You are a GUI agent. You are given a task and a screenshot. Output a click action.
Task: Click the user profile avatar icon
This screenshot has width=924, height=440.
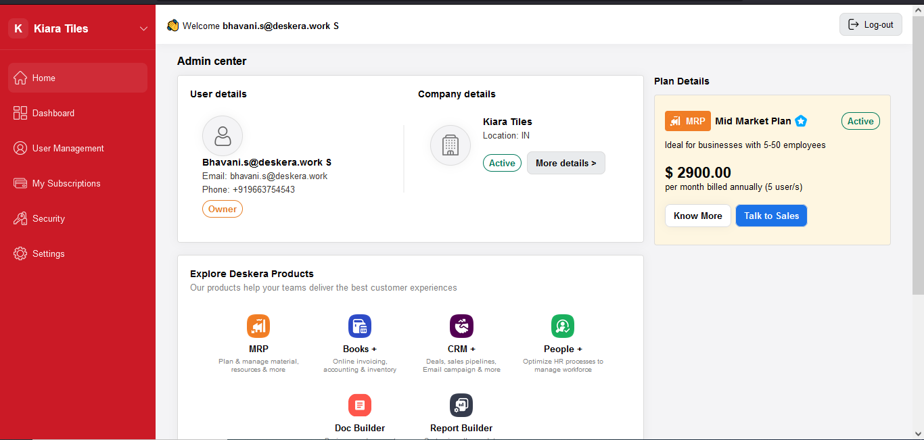(x=223, y=136)
